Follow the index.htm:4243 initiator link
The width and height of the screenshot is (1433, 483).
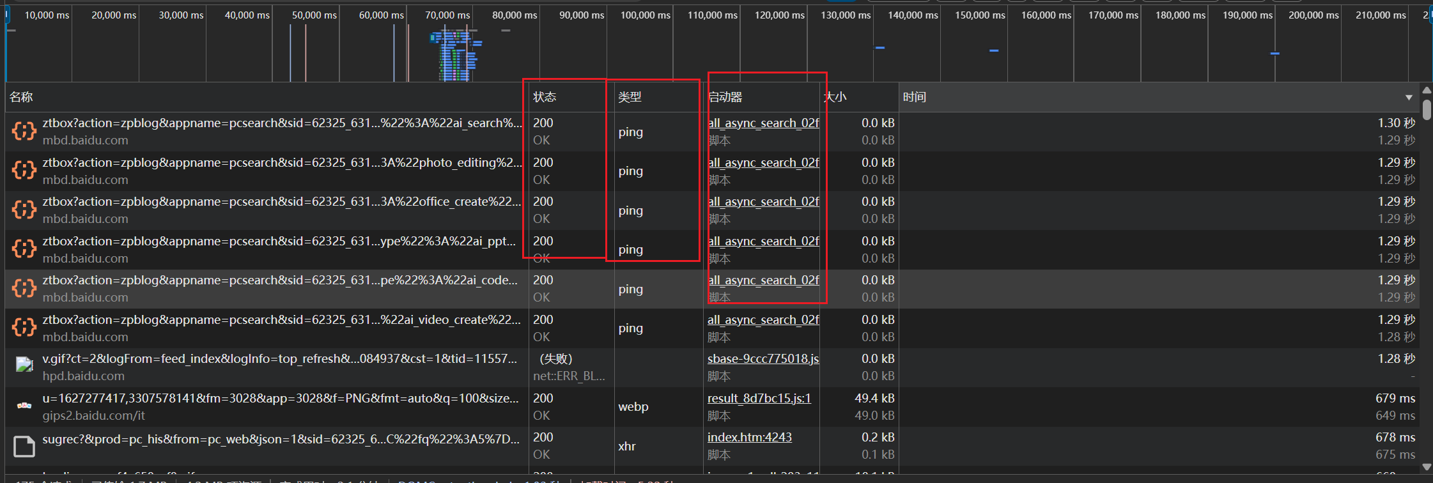pos(749,438)
